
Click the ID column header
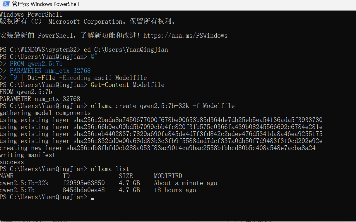(66, 176)
